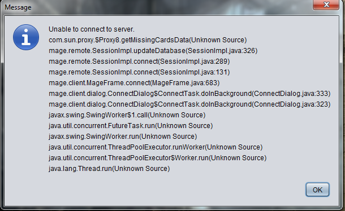Click the SessionImpl.connect line 289 entry
Image resolution: width=345 pixels, height=211 pixels.
click(x=139, y=61)
